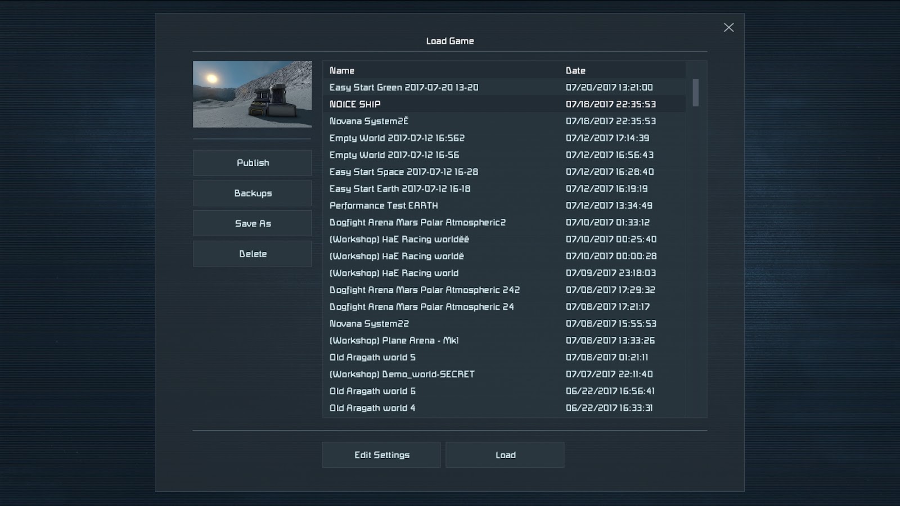Screen dimensions: 900x506
Task: Open the Backups list
Action: [252, 193]
